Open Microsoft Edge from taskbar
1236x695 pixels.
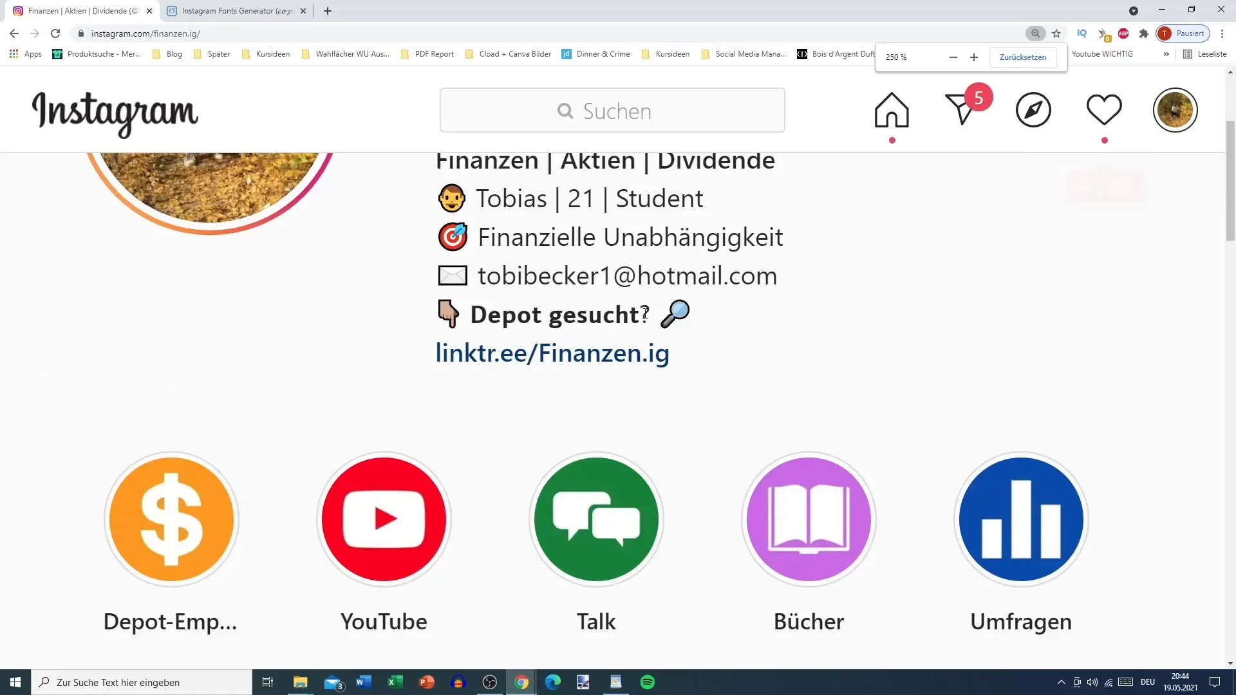click(552, 682)
